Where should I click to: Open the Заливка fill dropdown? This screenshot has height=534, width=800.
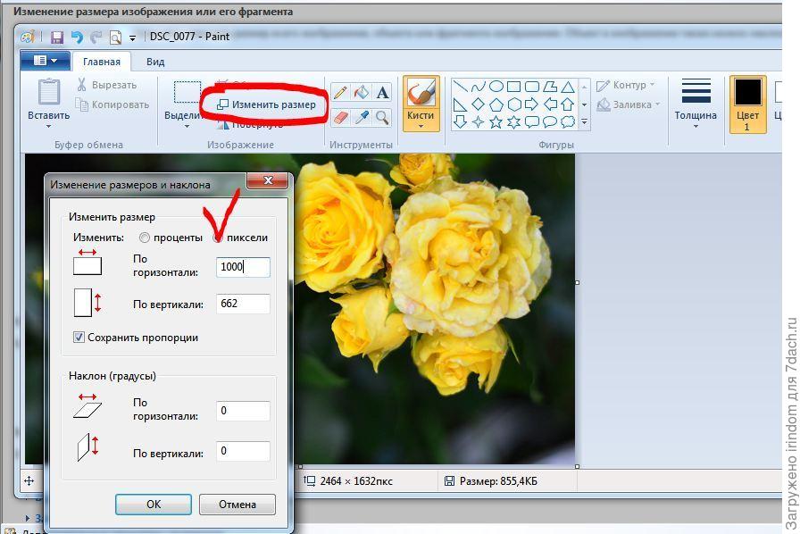[x=629, y=104]
